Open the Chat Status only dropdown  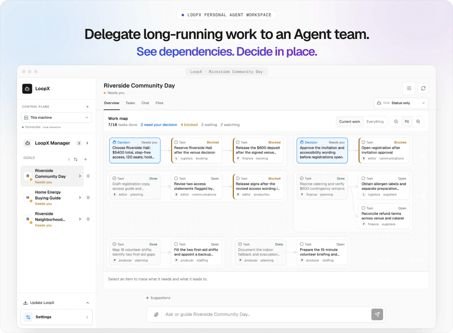tap(401, 103)
